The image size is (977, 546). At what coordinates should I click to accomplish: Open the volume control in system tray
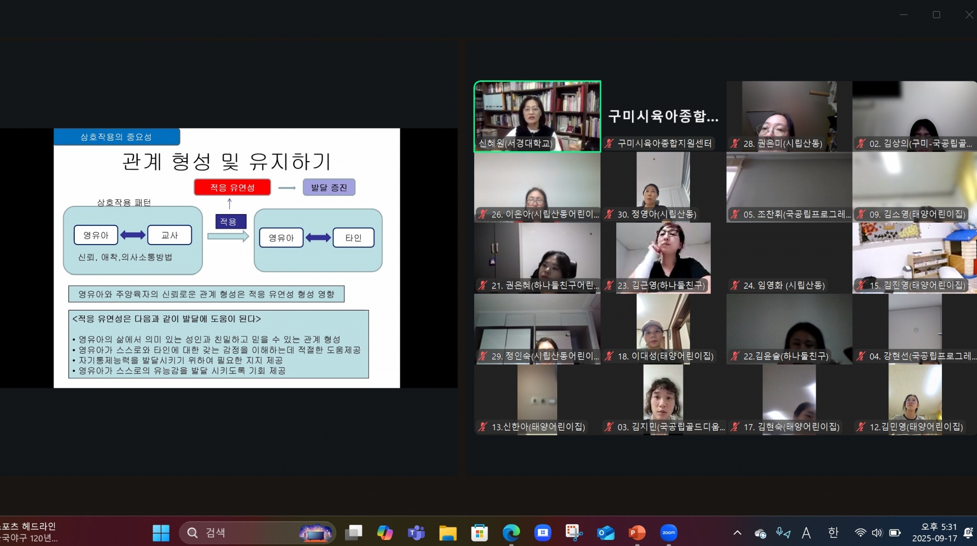pyautogui.click(x=877, y=532)
